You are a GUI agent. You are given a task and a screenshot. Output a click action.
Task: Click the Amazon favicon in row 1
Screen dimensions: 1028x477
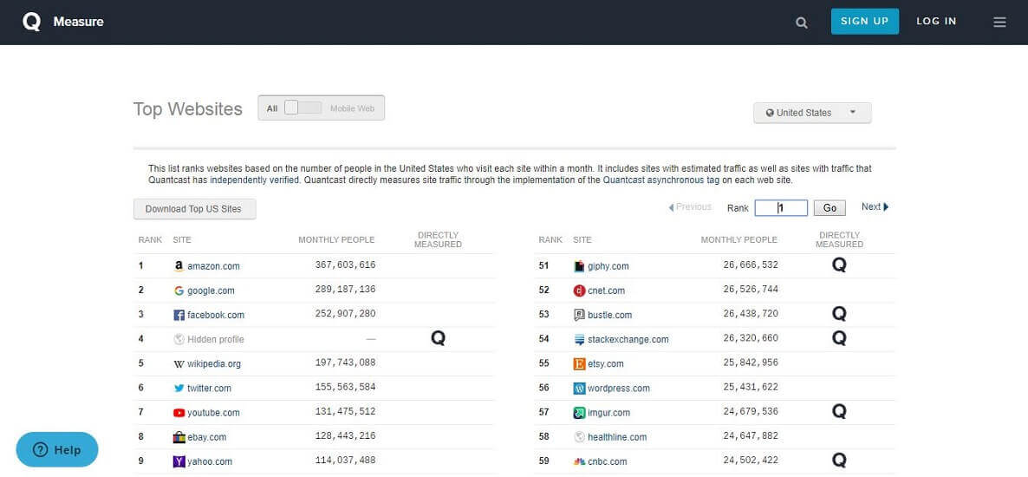(x=179, y=266)
